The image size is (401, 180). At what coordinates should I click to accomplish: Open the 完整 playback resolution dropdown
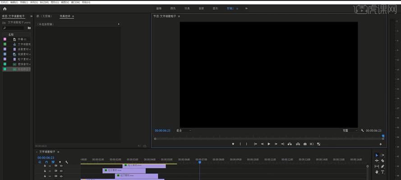350,130
